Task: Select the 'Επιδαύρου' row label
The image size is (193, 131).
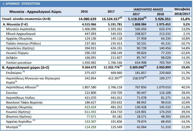Action: 14,73
